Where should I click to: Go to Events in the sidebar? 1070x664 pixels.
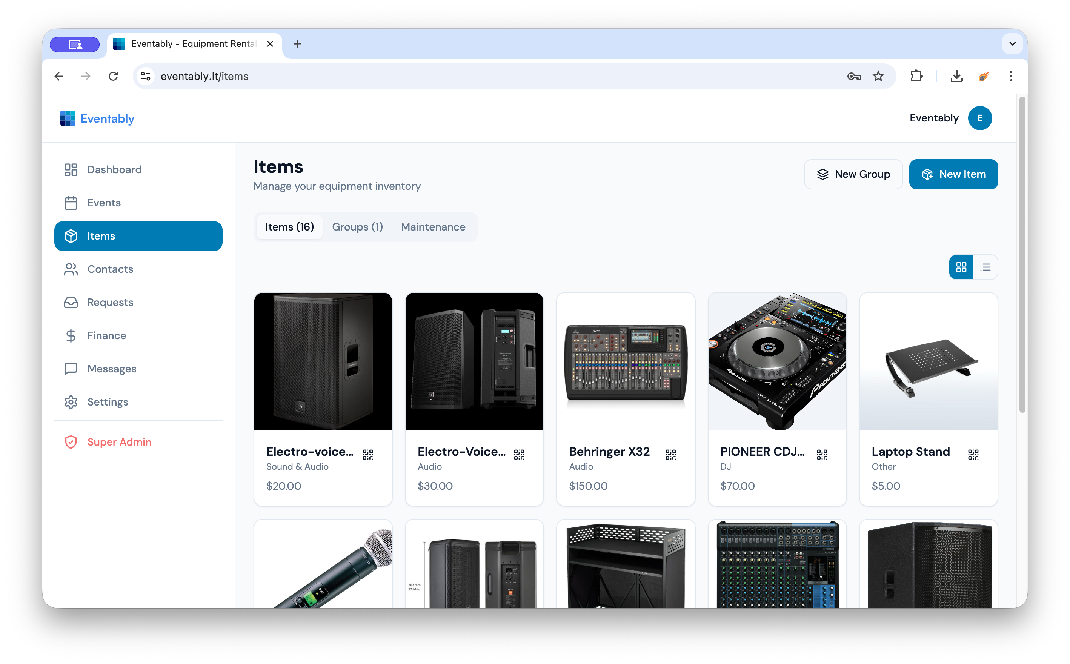tap(138, 203)
